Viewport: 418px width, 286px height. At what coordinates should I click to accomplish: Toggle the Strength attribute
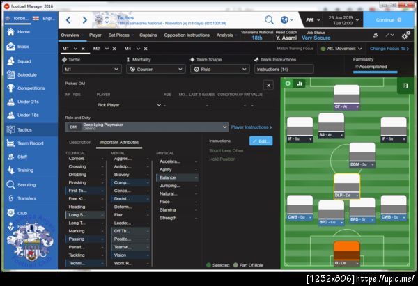(178, 218)
